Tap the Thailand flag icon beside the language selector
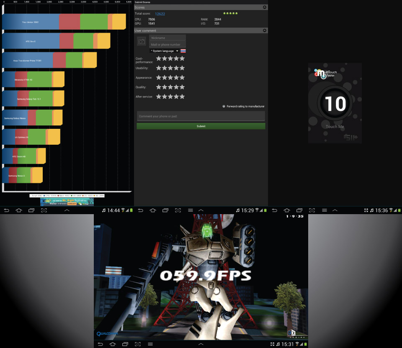The height and width of the screenshot is (348, 402). tap(183, 51)
